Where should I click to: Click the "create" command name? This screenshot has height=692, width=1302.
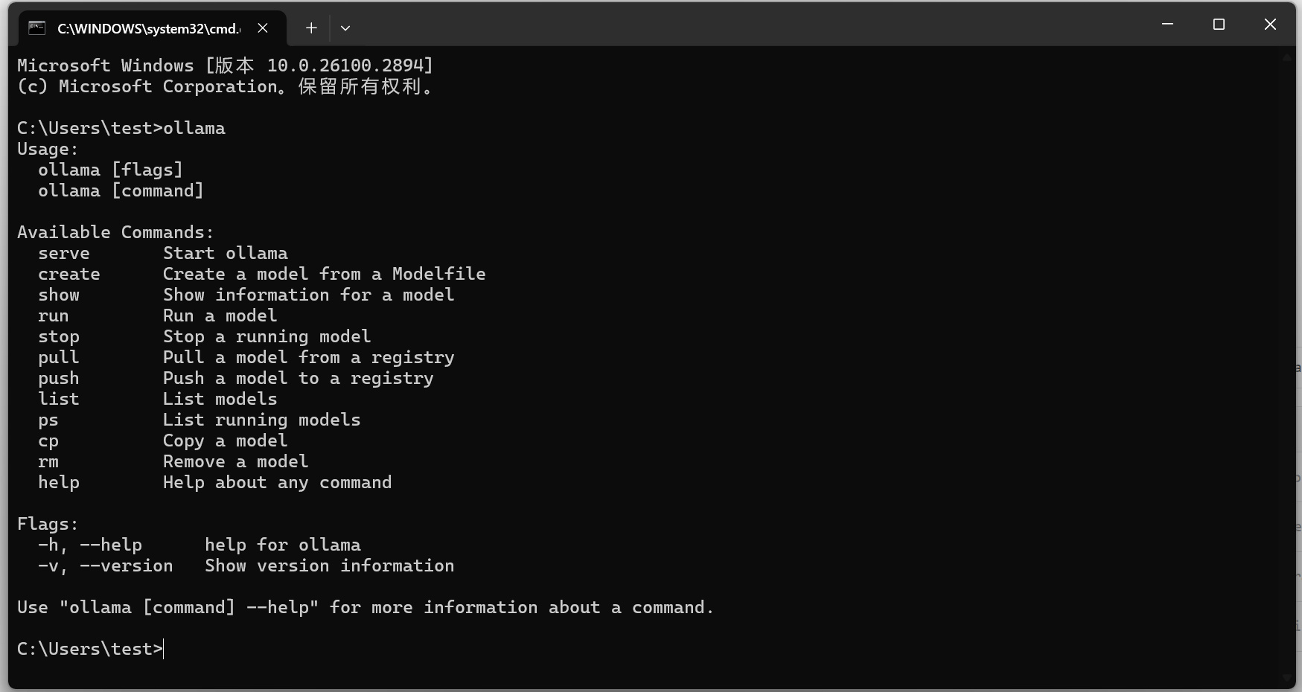pos(69,275)
